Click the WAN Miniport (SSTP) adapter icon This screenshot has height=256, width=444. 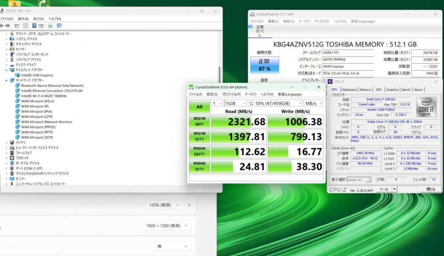18,137
